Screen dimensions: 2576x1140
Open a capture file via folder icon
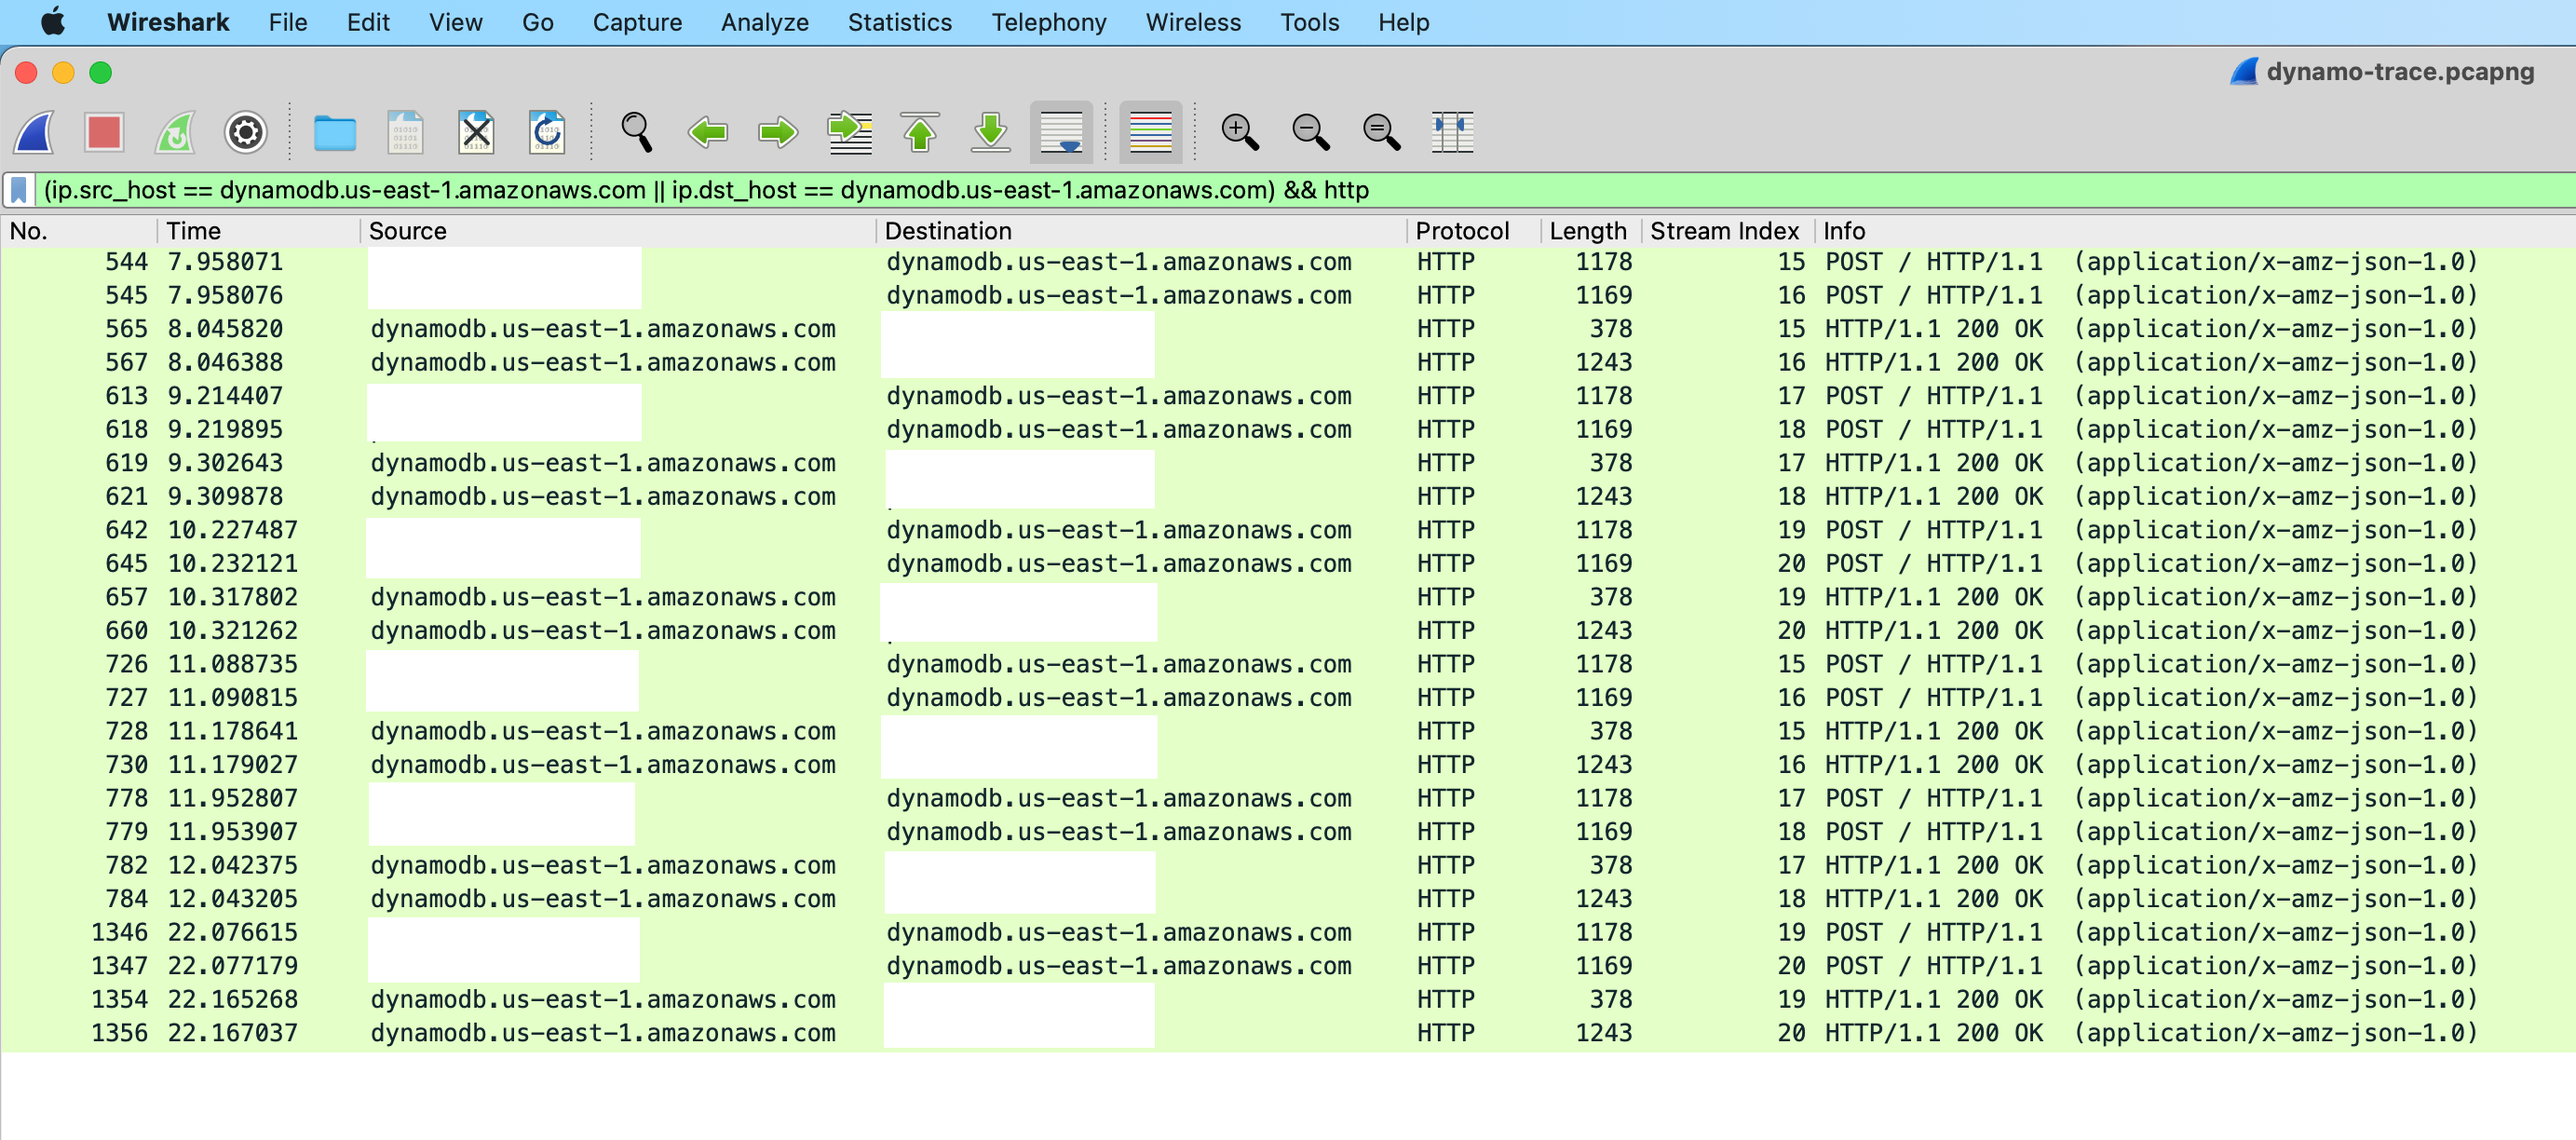point(335,132)
